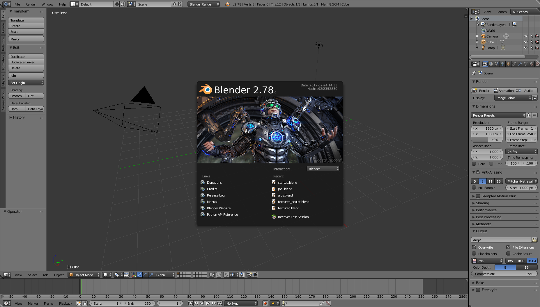Open the Object Mode dropdown
540x307 pixels.
[84, 275]
